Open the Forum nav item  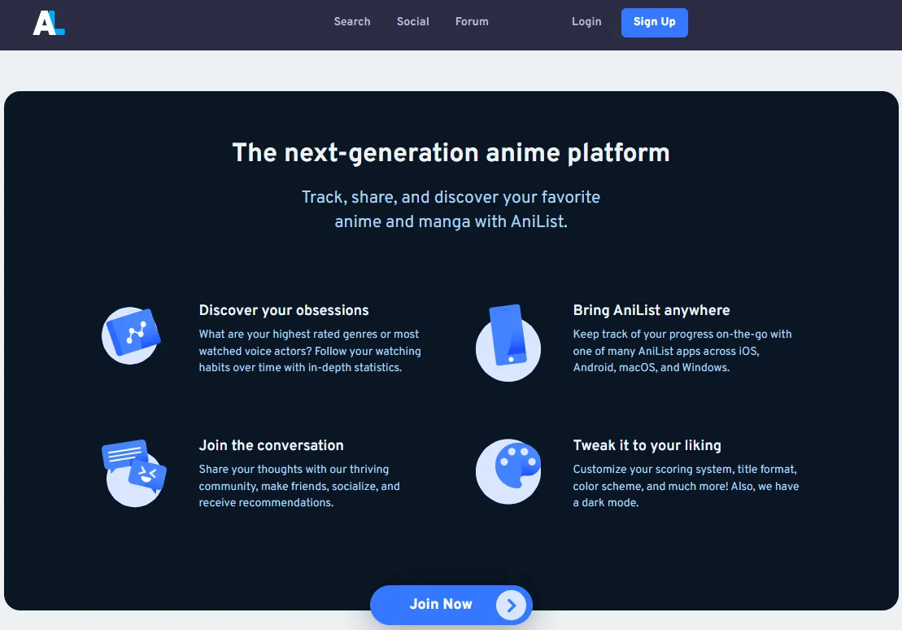472,22
